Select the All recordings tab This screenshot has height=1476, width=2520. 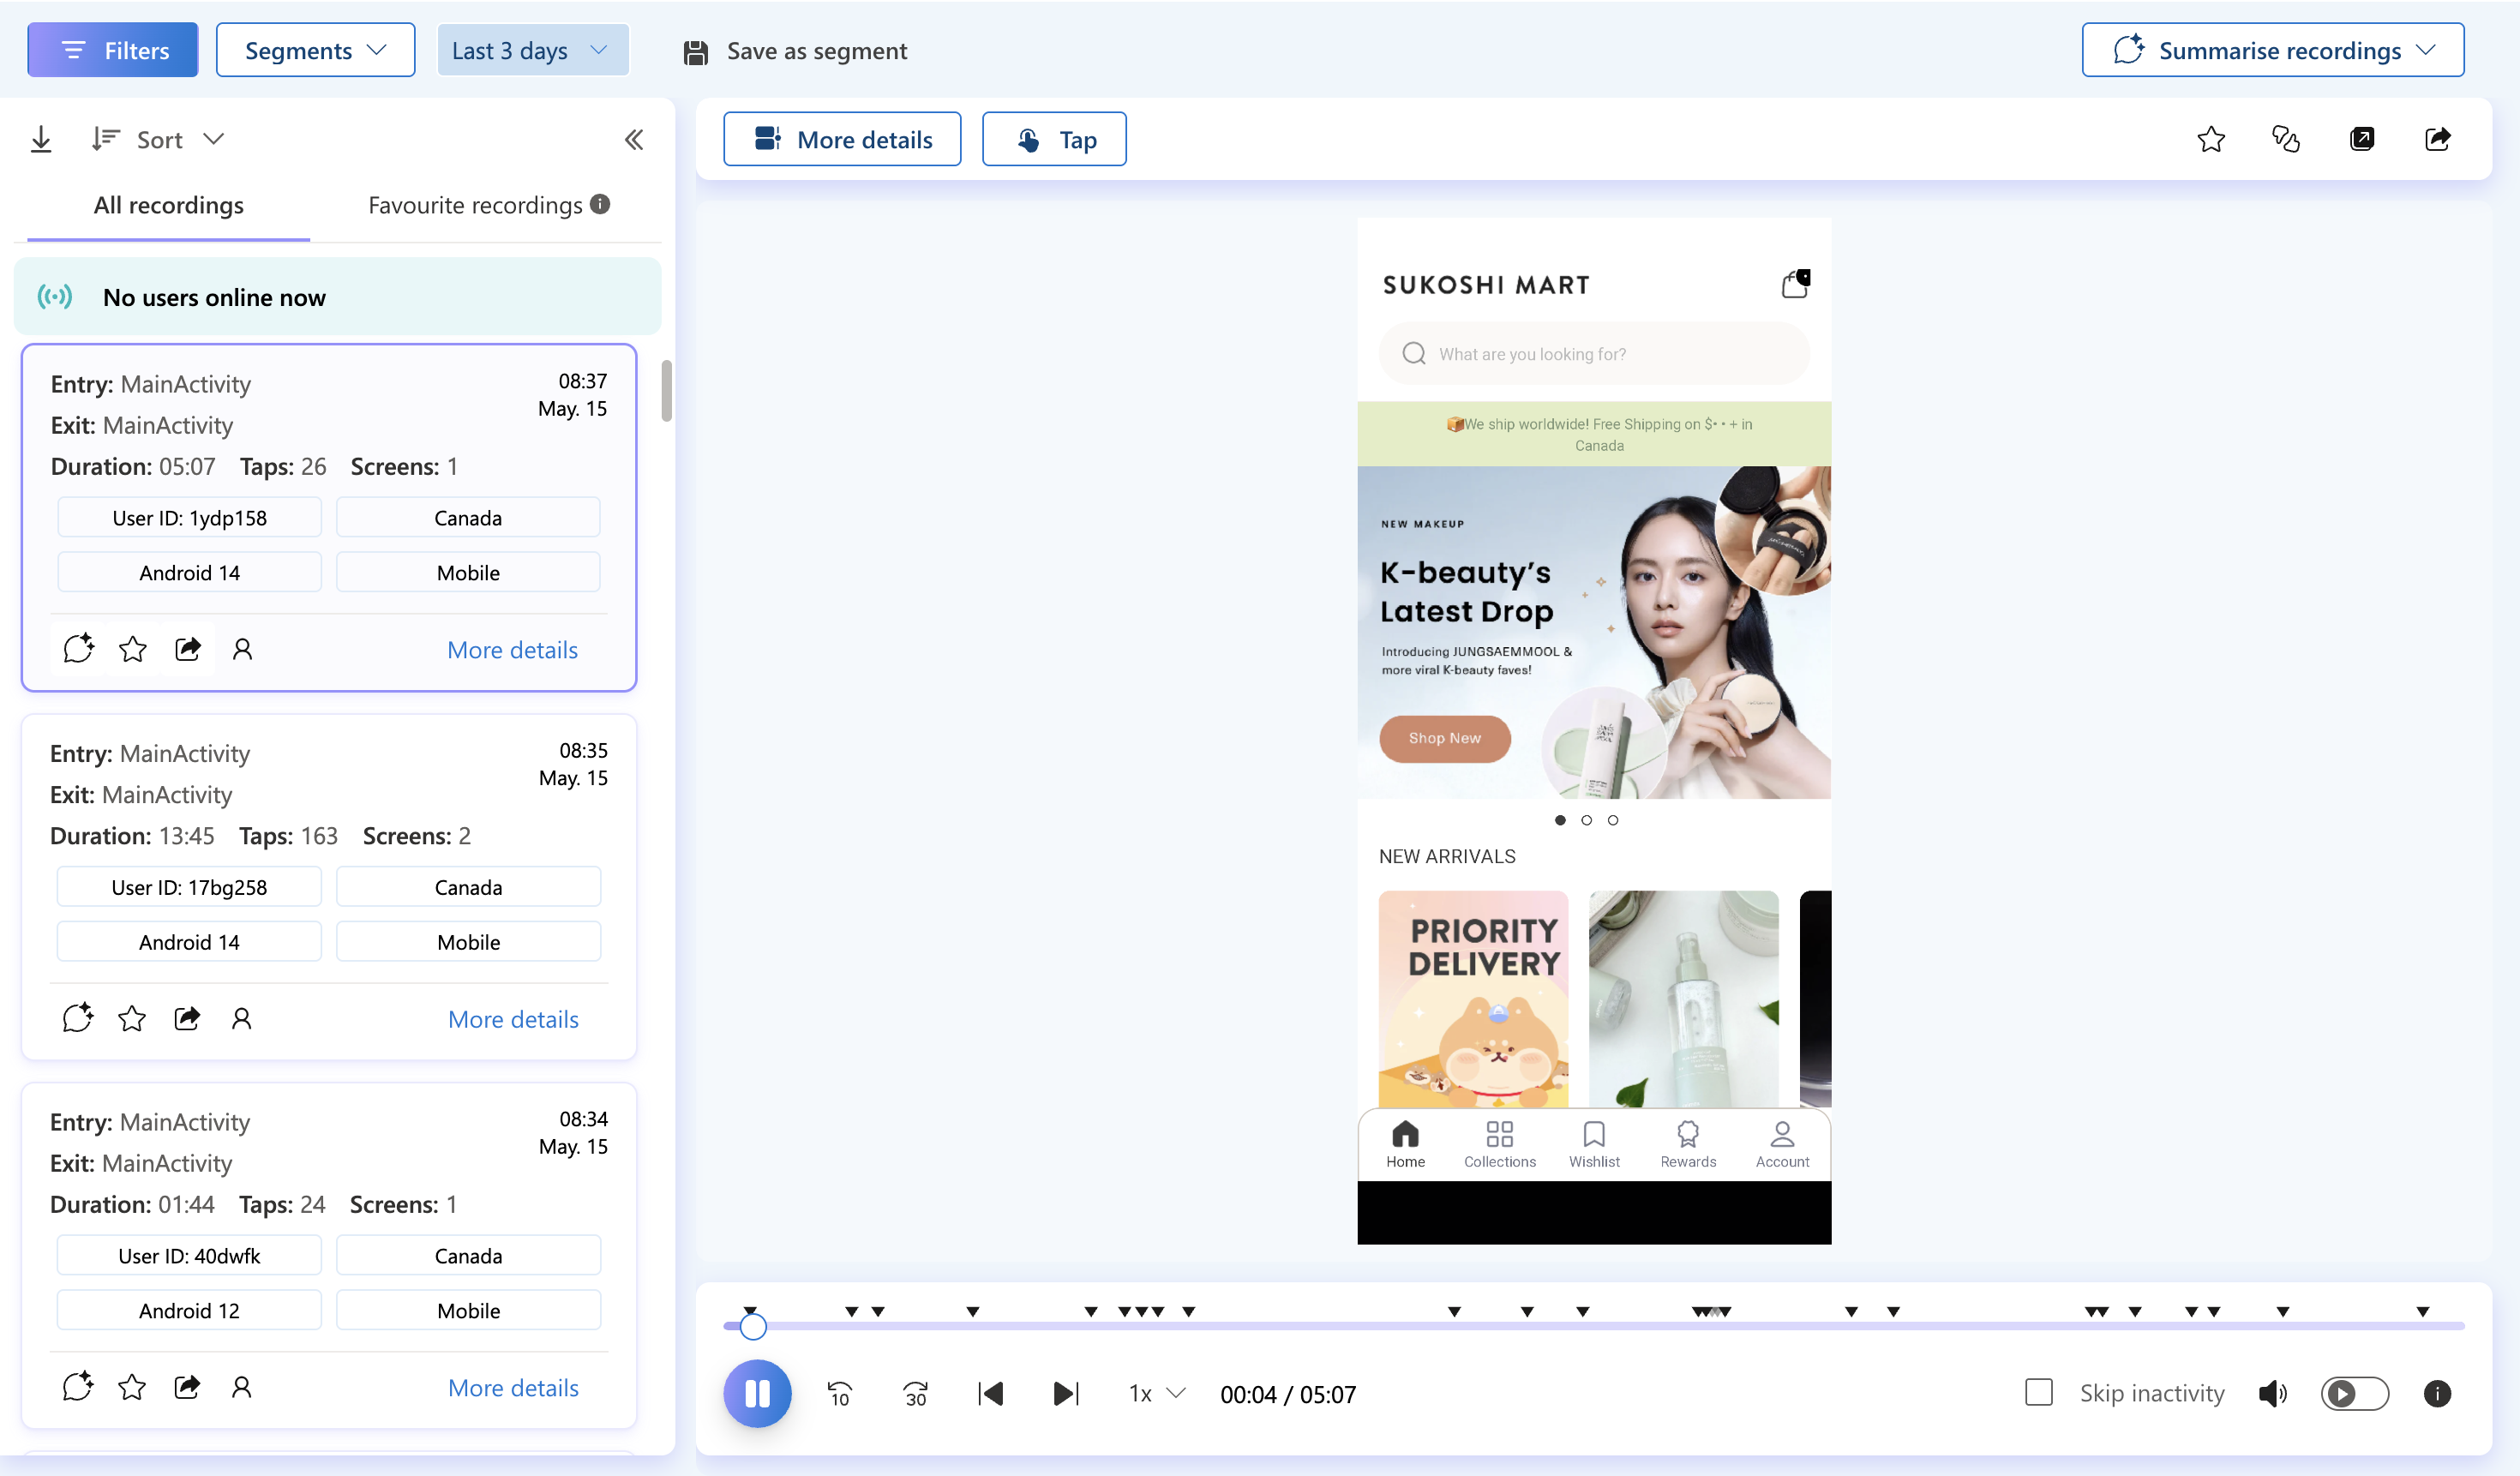point(168,205)
